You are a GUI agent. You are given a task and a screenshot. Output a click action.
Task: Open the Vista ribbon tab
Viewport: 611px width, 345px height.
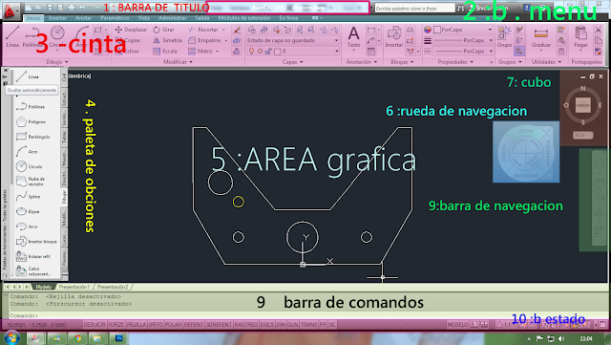[x=144, y=18]
